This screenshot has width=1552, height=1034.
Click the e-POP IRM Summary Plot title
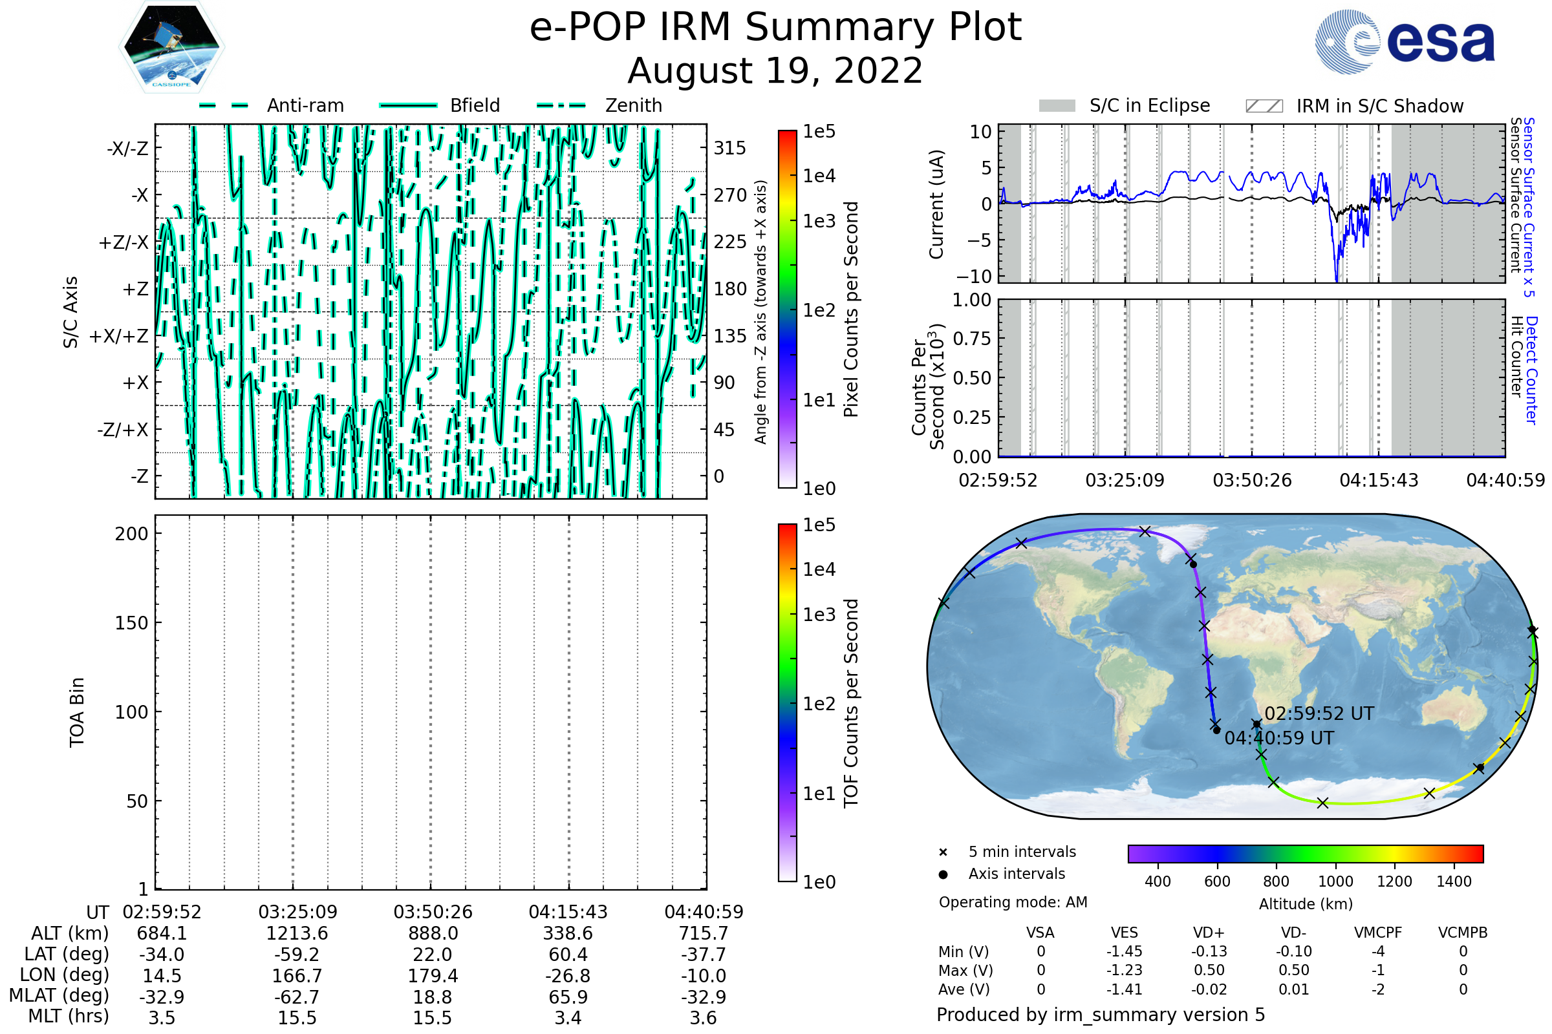pyautogui.click(x=775, y=28)
